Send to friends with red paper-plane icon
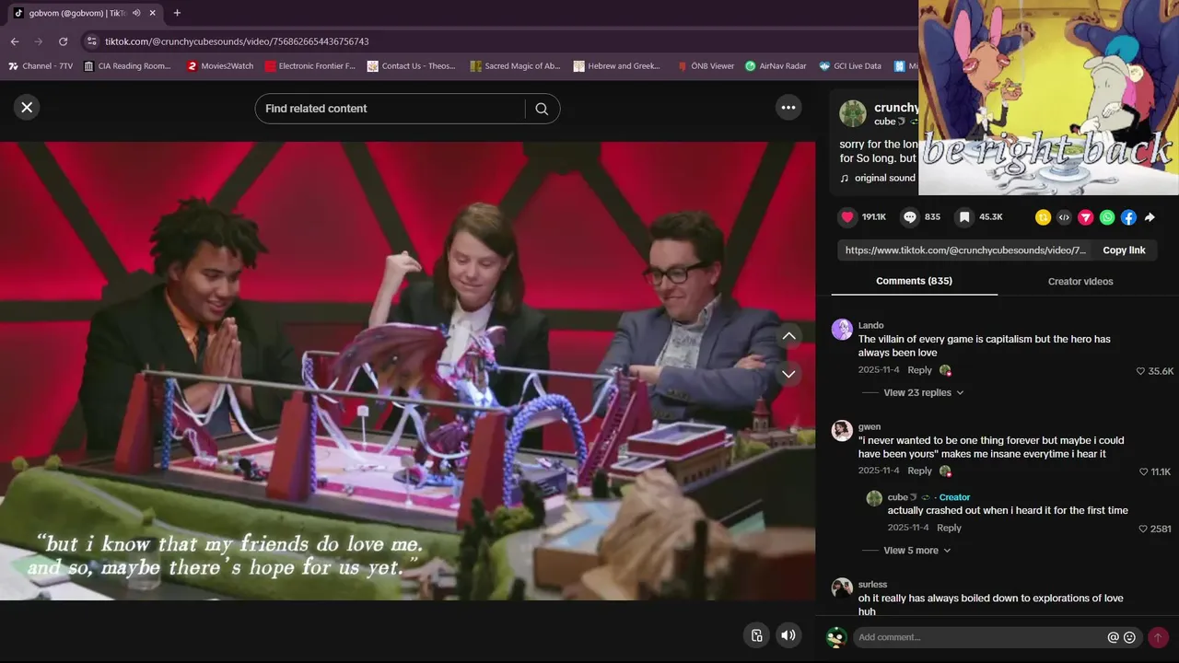 point(1086,217)
